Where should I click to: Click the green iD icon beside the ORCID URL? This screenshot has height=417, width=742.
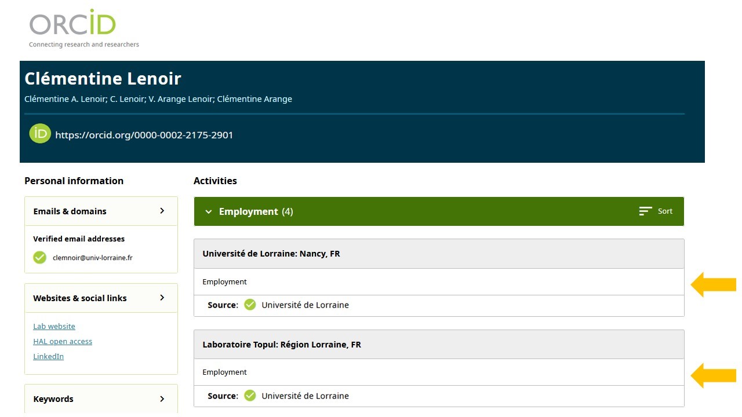click(x=40, y=134)
